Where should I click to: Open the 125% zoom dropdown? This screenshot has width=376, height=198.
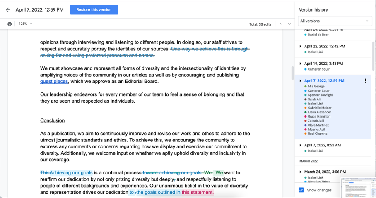point(25,24)
